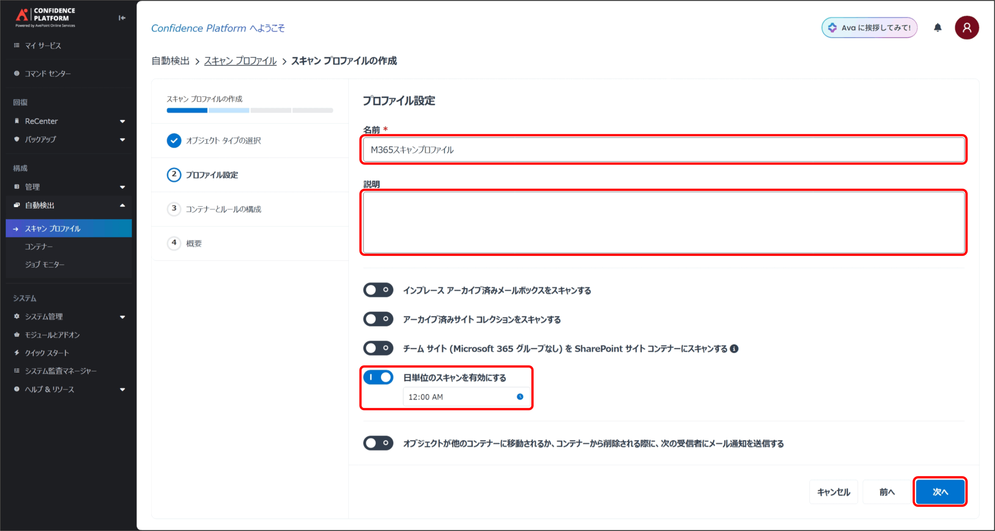Click the clock icon in time field

(x=520, y=397)
